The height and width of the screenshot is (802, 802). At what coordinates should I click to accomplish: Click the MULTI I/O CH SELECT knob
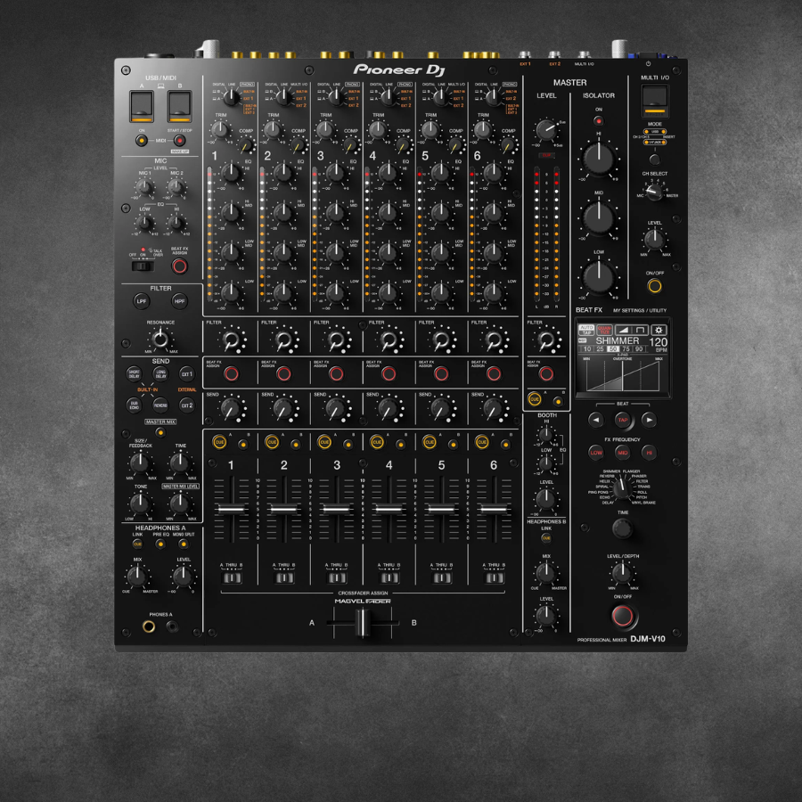(x=654, y=192)
